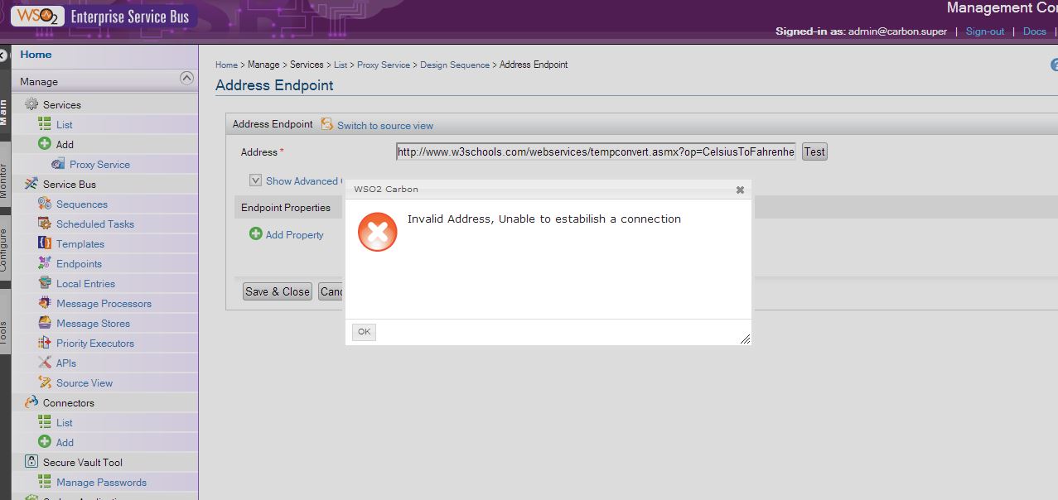Go to Design Sequence breadcrumb link
Viewport: 1058px width, 500px height.
(455, 65)
